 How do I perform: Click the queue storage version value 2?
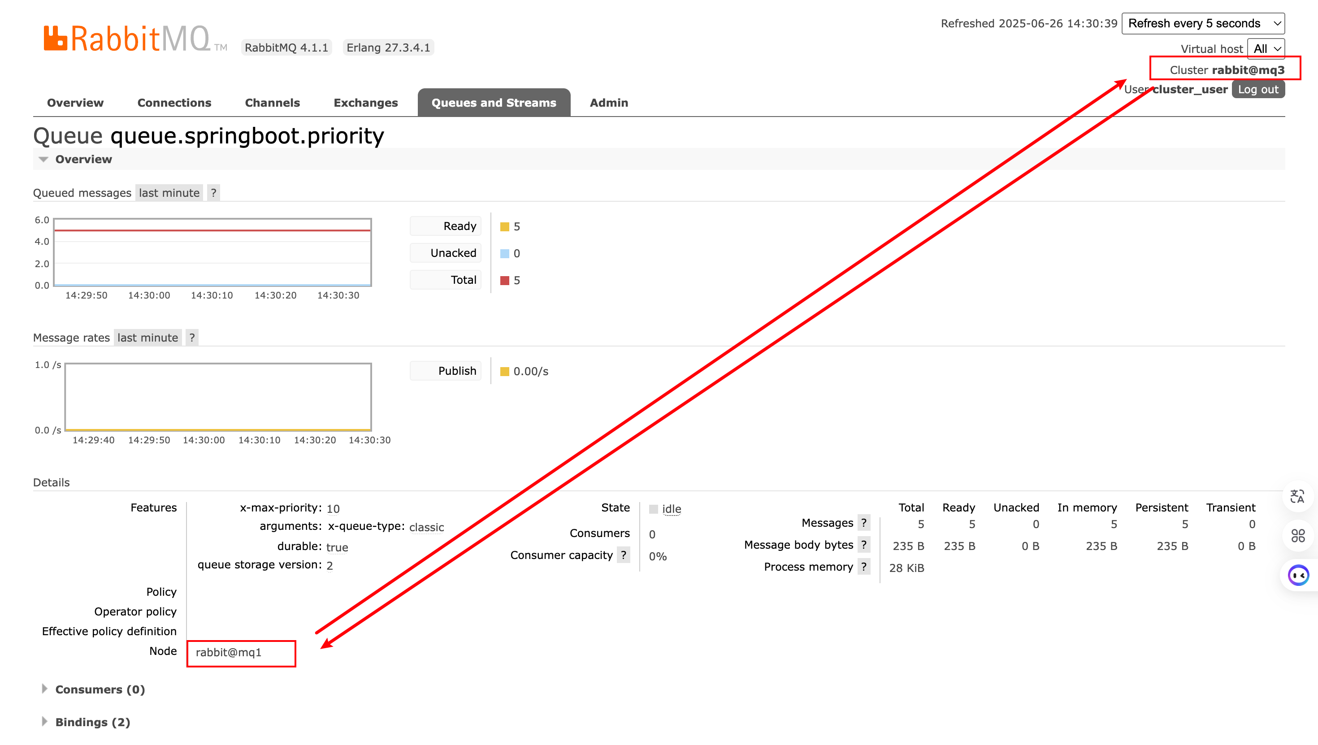[x=329, y=565]
